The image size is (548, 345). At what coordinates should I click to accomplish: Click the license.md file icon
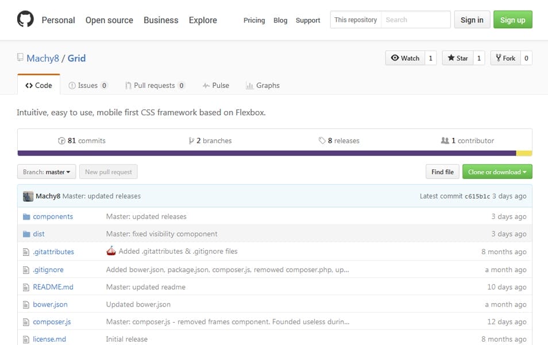(x=26, y=339)
